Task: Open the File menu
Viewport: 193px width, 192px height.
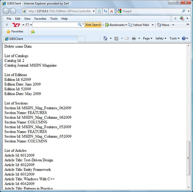Action: 9,19
